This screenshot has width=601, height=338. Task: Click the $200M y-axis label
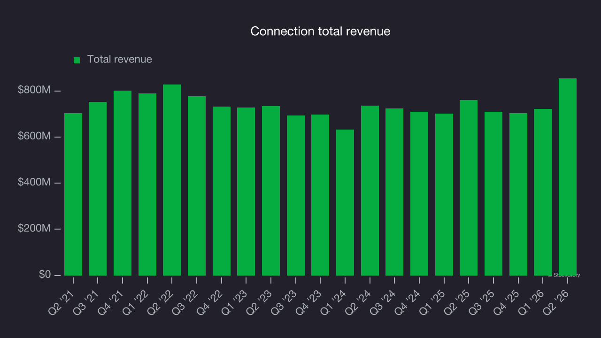click(x=34, y=228)
